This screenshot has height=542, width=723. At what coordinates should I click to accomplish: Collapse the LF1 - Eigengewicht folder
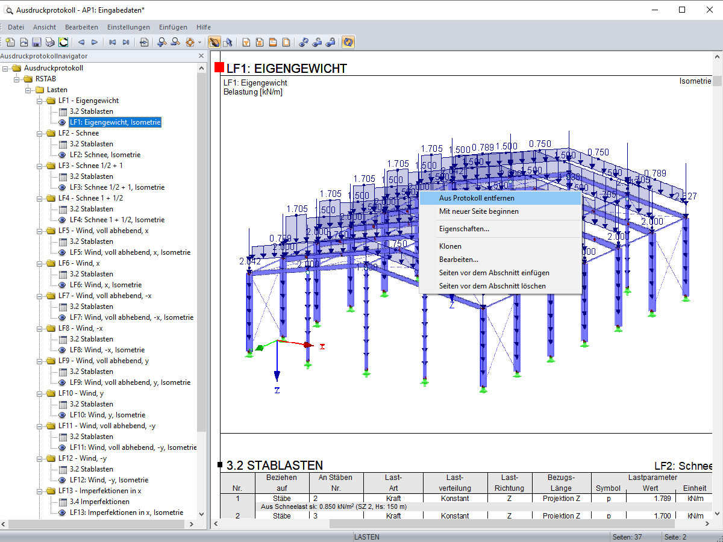tap(40, 101)
